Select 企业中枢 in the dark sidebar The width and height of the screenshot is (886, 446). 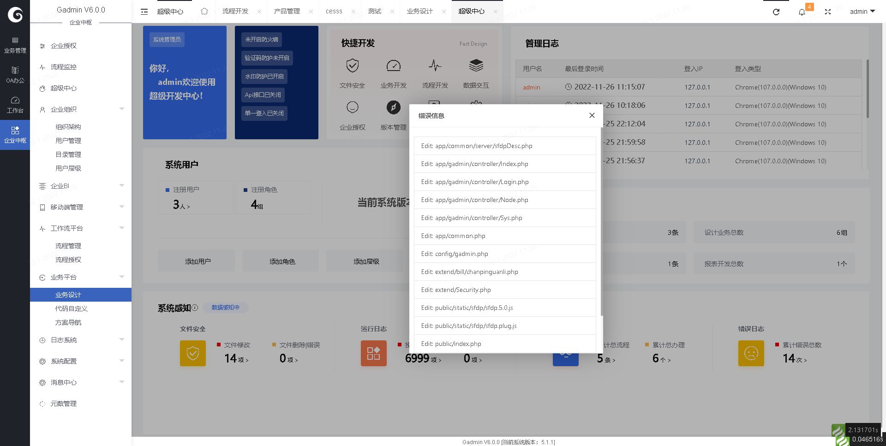coord(15,135)
